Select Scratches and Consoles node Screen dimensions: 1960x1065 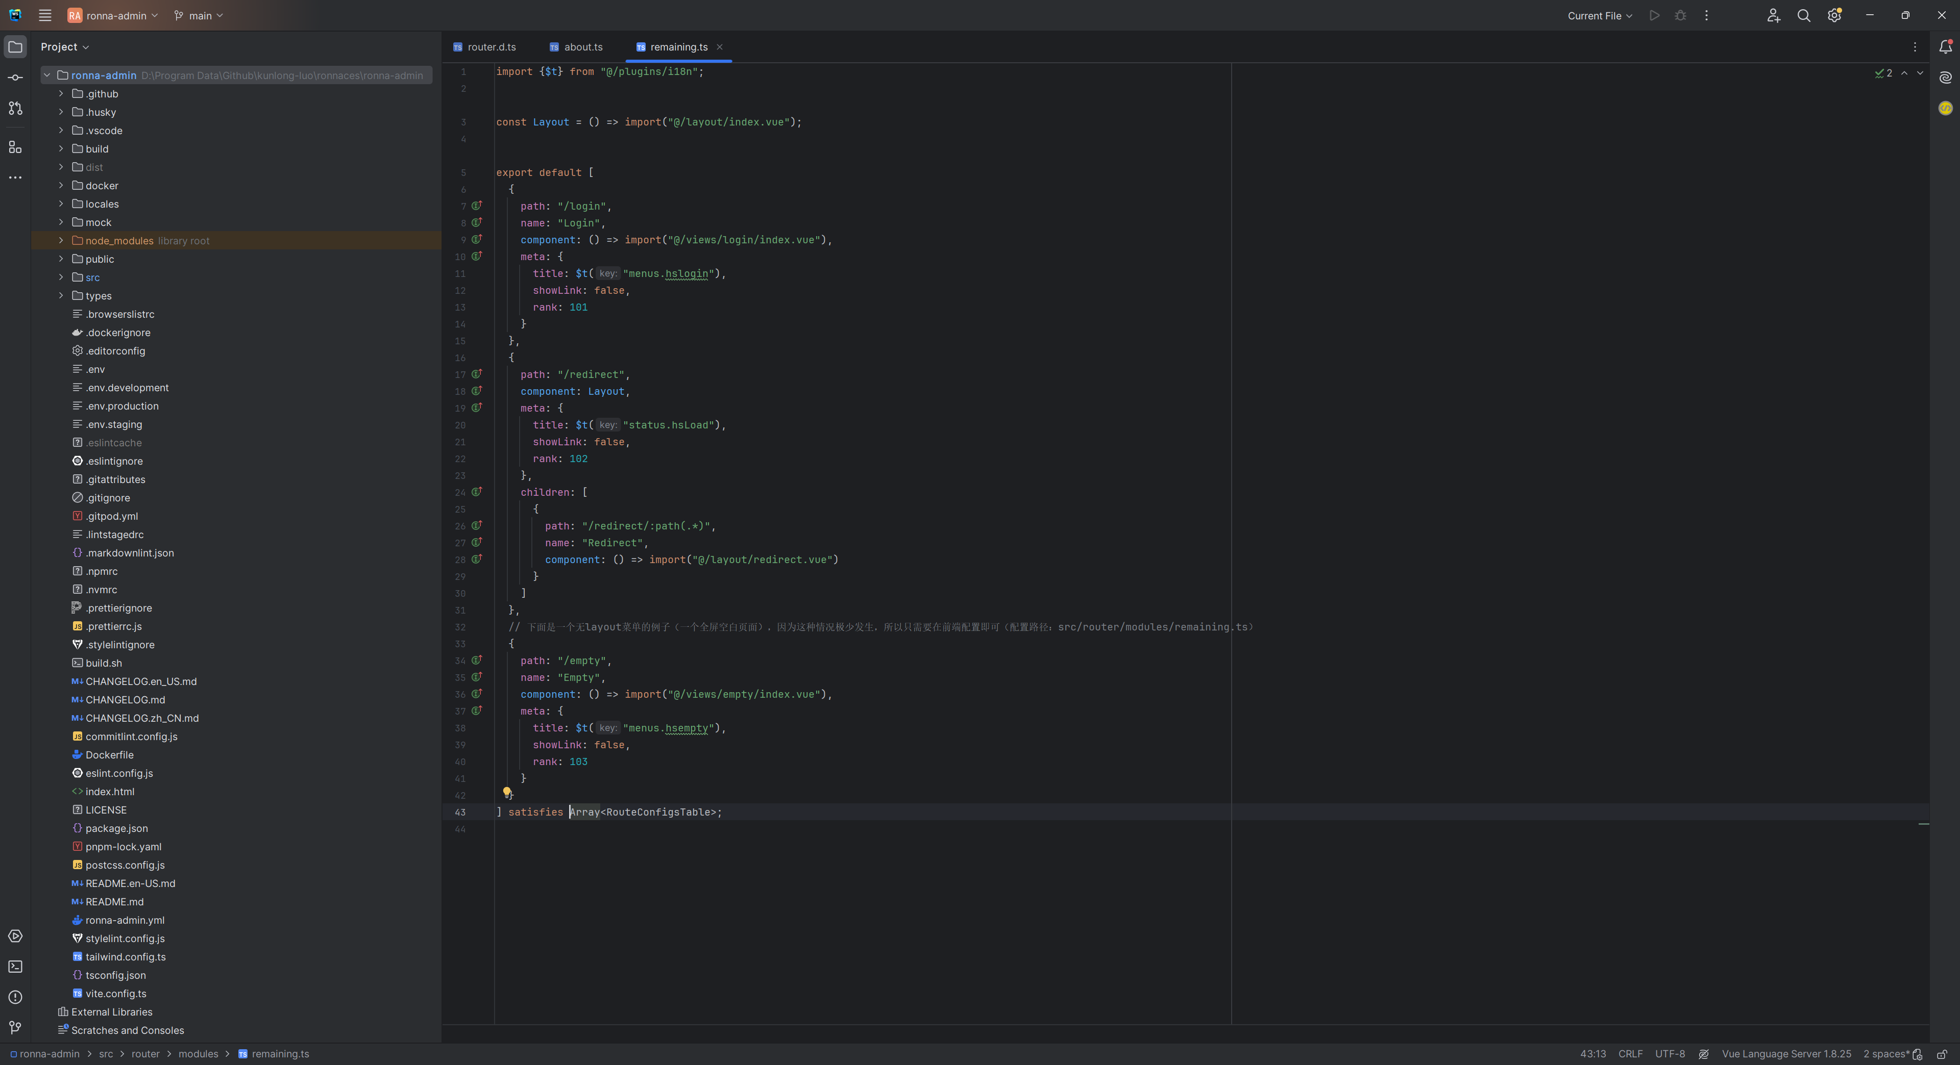(127, 1030)
